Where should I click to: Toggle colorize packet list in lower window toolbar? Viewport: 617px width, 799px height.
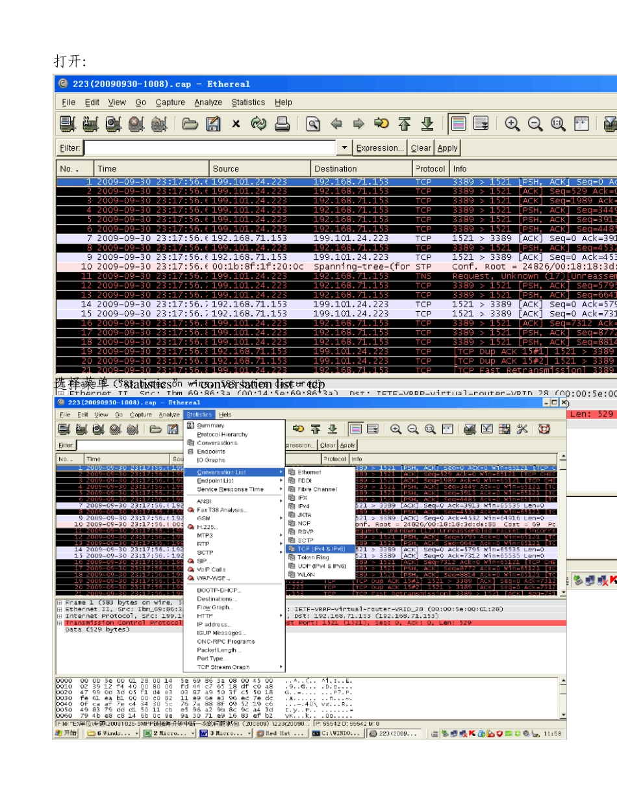(x=355, y=429)
